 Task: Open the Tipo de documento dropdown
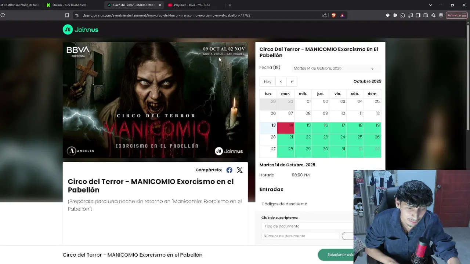click(x=307, y=226)
